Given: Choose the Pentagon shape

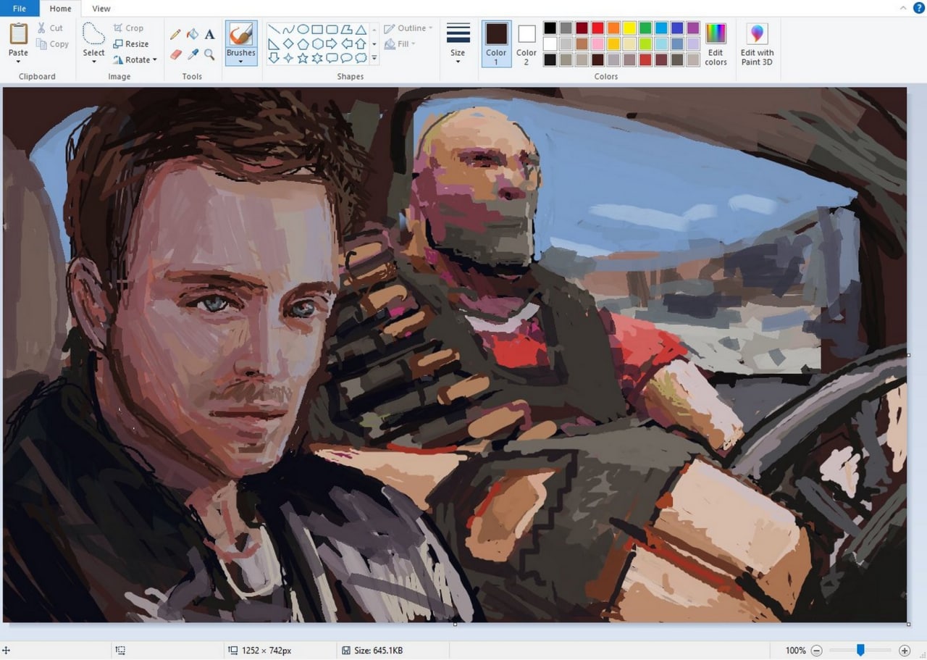Looking at the screenshot, I should 303,44.
